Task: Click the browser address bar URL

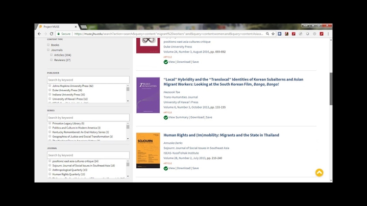Action: pos(168,34)
